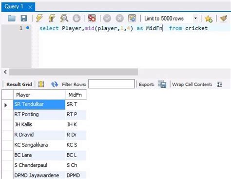Refresh result data icon
Screen dimensions: 231x179
[55, 84]
